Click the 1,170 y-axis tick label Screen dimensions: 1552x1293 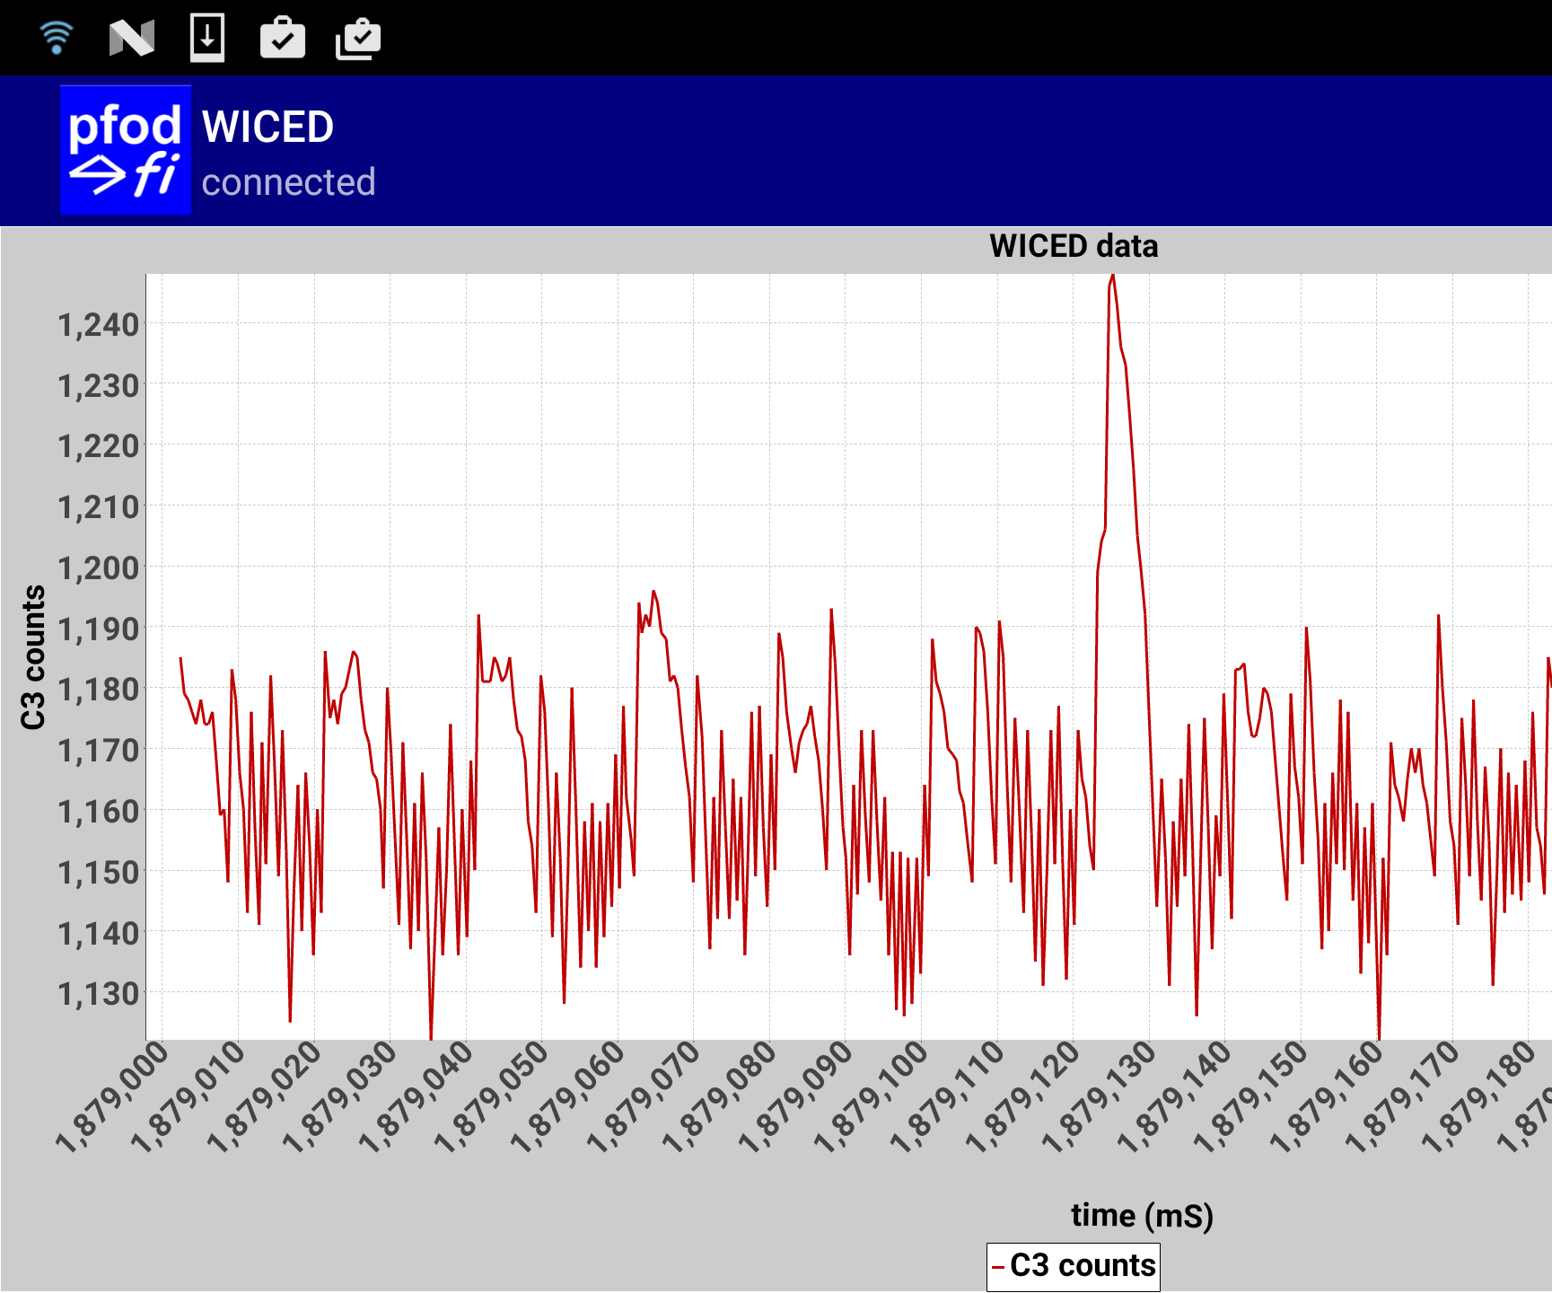pos(99,750)
